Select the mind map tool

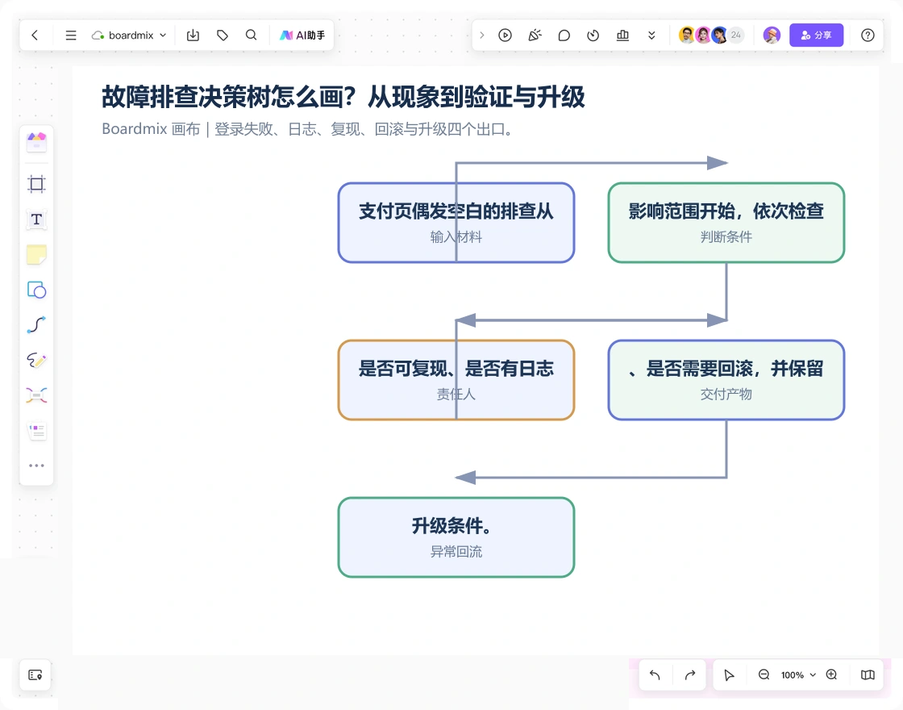[36, 395]
